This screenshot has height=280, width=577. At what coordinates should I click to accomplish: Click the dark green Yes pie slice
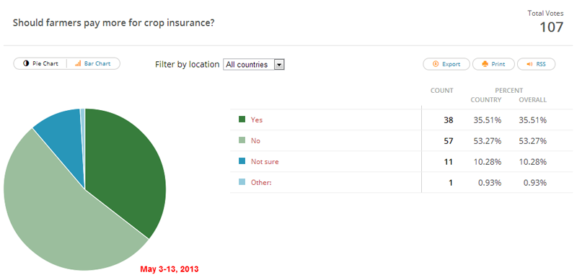(x=125, y=169)
